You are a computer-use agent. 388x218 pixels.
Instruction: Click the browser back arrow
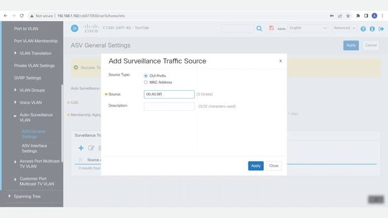point(5,16)
